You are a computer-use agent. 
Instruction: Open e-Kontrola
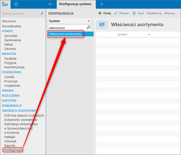[x=12, y=133]
